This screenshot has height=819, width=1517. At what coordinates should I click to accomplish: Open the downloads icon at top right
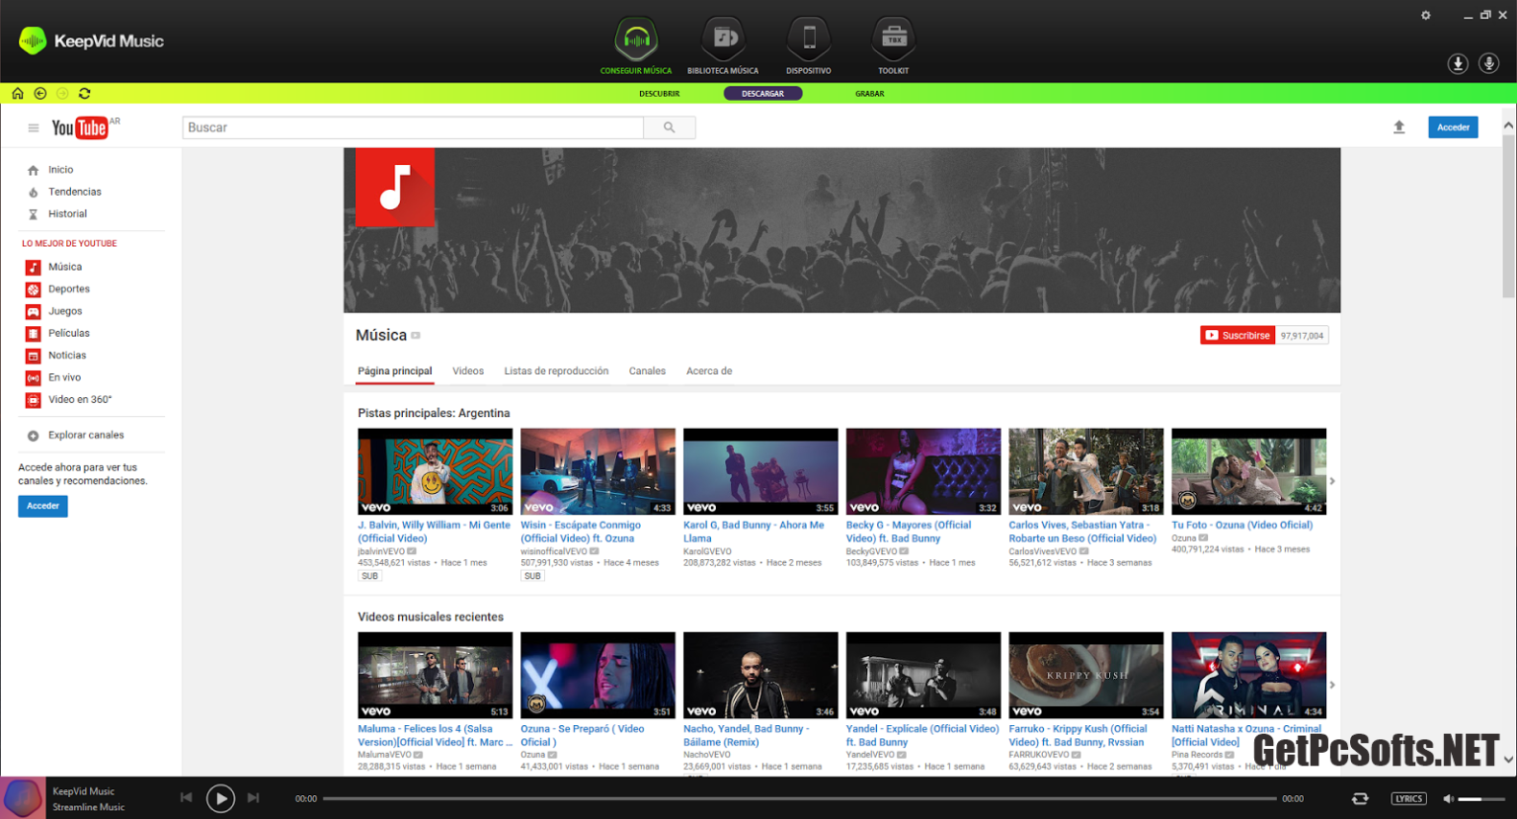tap(1458, 63)
